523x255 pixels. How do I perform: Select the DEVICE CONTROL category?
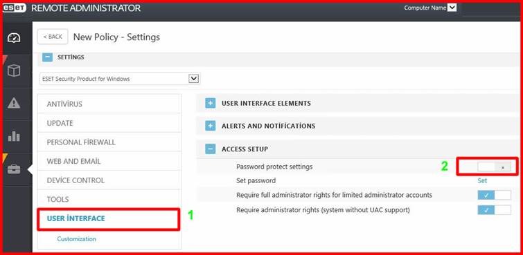coord(109,180)
